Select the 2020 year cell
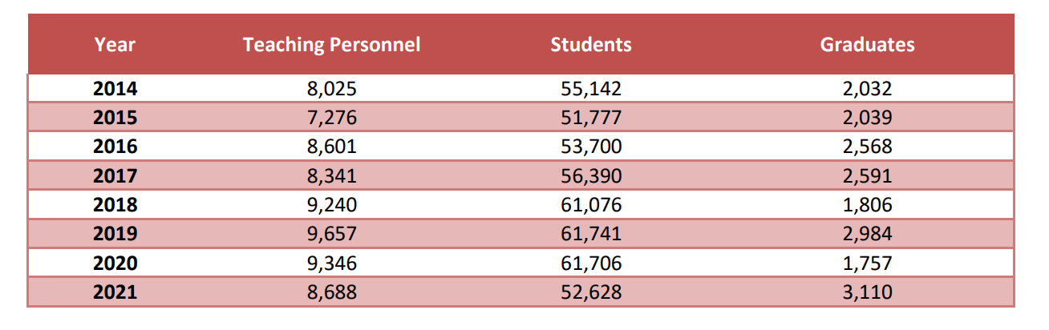The width and height of the screenshot is (1049, 330). tap(115, 264)
